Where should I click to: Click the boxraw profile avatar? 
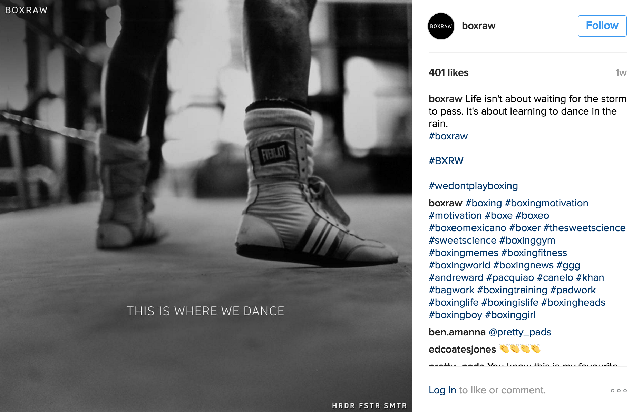[441, 26]
